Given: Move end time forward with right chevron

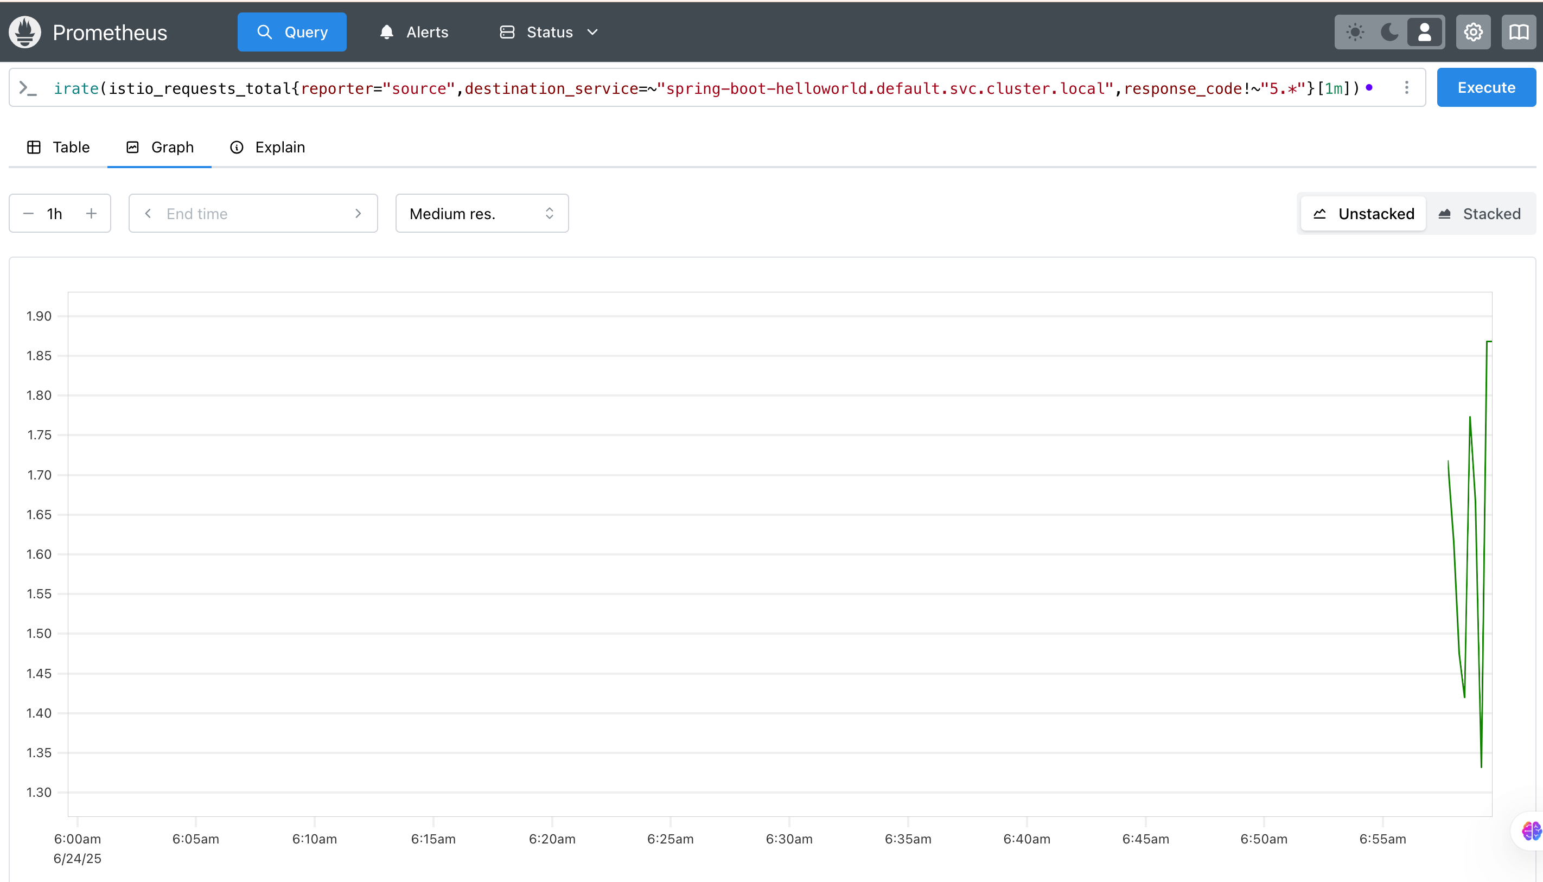Looking at the screenshot, I should point(358,214).
